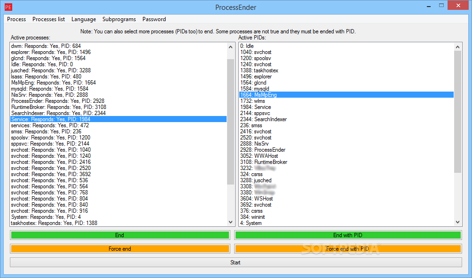This screenshot has width=472, height=278.
Task: Open the Processes list menu
Action: [x=48, y=19]
